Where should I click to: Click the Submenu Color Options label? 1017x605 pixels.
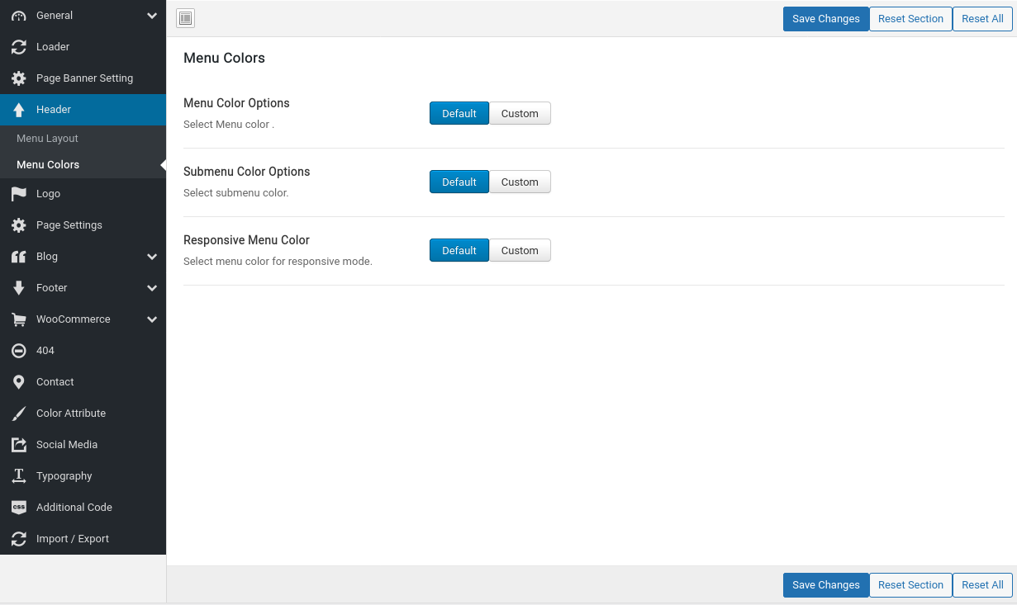point(247,172)
